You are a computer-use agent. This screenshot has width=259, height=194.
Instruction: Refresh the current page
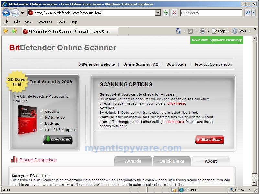[x=166, y=13]
